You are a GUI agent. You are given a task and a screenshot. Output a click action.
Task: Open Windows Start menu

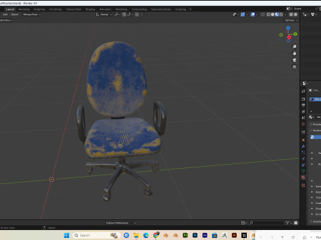[66, 235]
